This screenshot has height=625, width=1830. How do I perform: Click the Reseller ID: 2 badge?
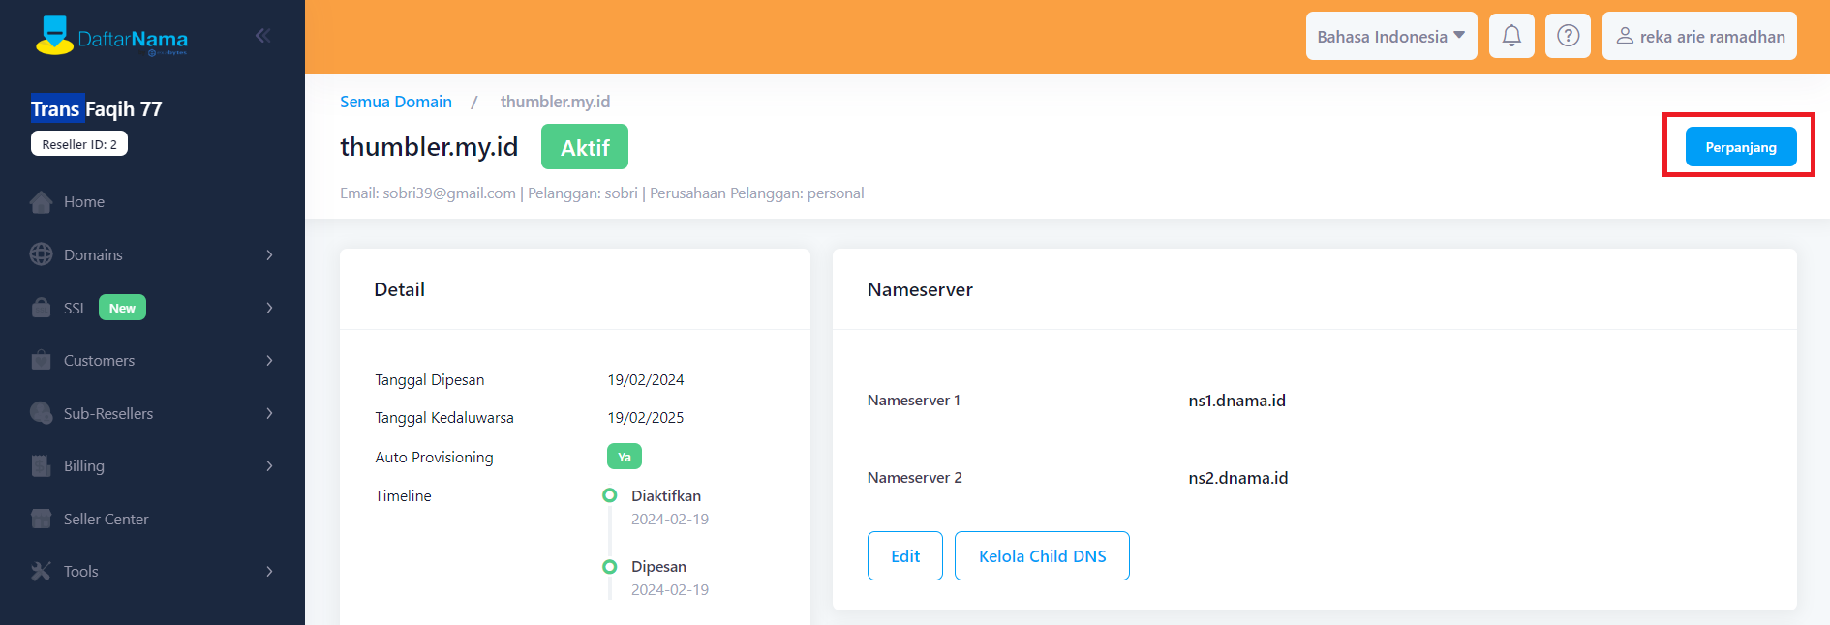pyautogui.click(x=79, y=144)
